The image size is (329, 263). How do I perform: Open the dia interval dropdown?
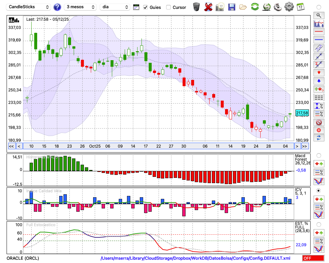115,7
